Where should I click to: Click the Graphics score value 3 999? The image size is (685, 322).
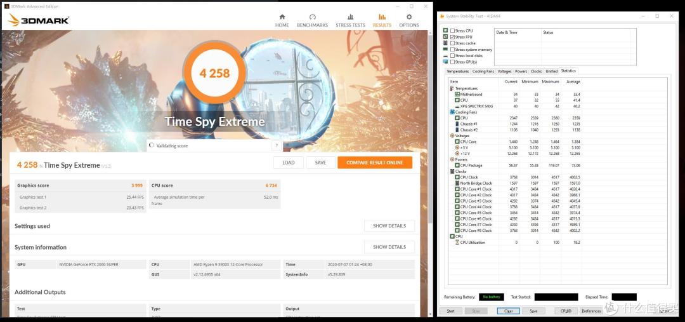137,185
